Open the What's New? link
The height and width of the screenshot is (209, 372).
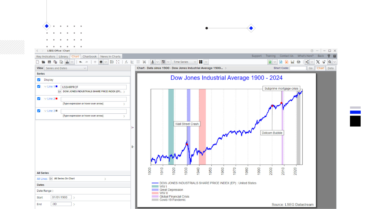pyautogui.click(x=306, y=56)
